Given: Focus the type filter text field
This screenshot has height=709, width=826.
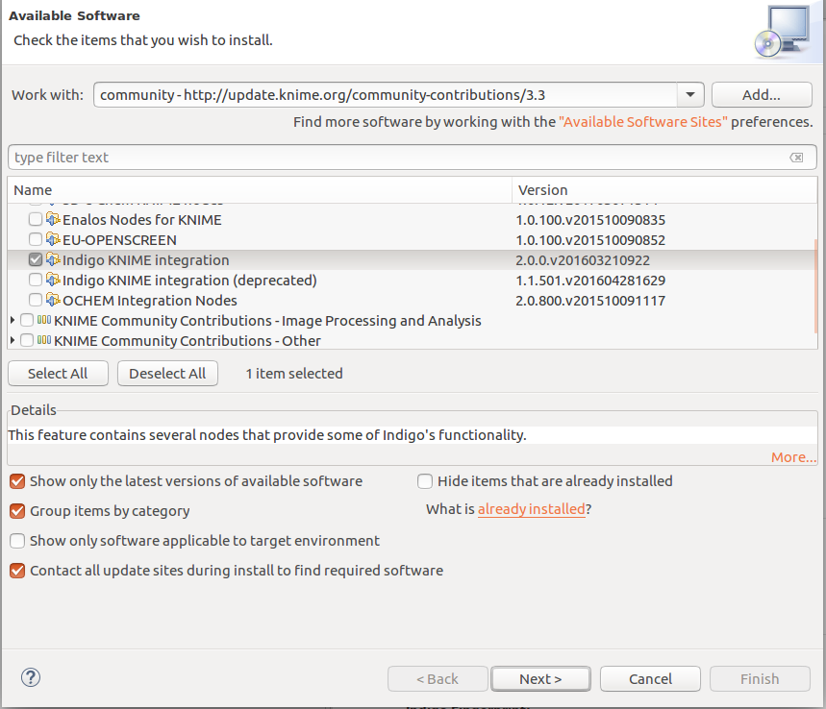Looking at the screenshot, I should point(394,158).
